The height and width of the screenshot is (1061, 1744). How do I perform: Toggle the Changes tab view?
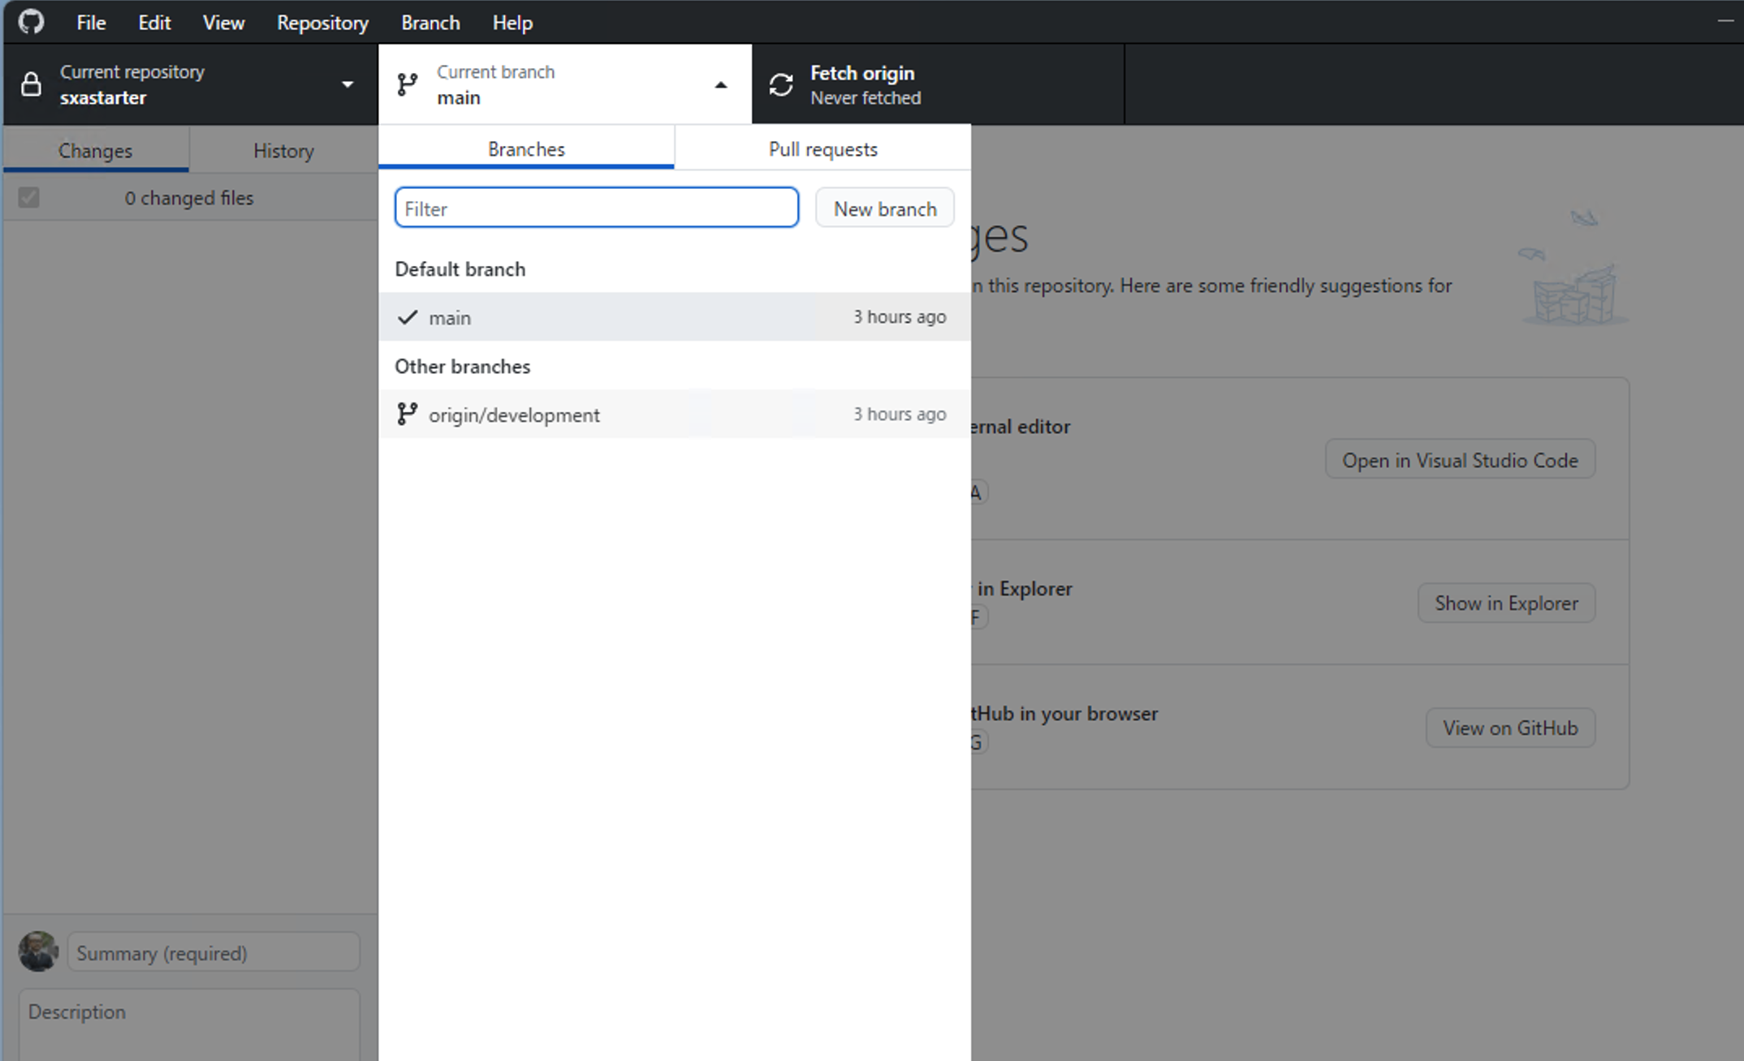[95, 149]
